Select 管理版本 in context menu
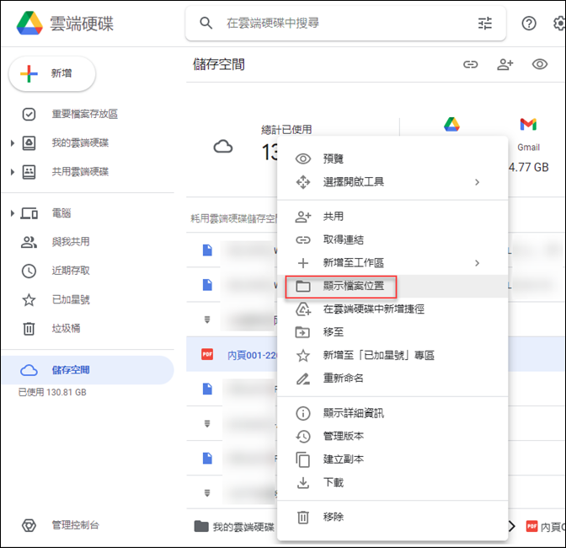 392,437
